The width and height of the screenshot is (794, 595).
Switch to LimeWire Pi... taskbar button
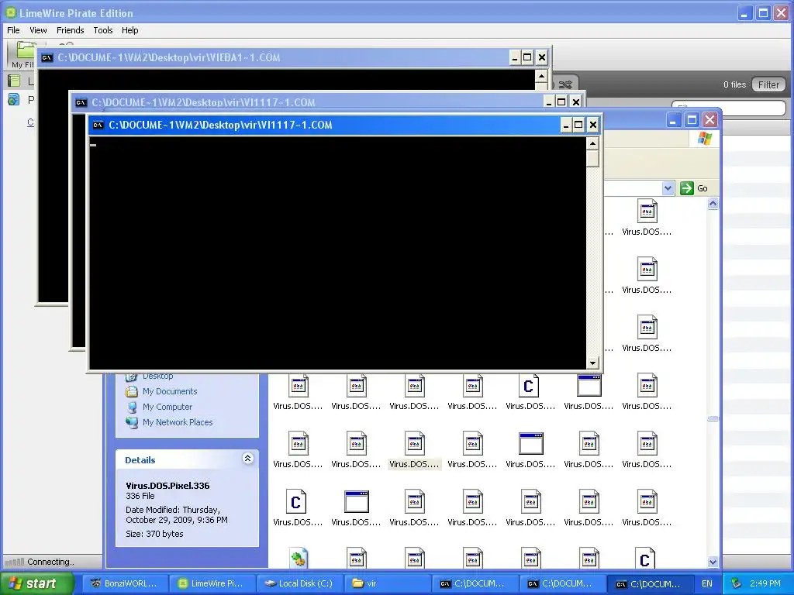pyautogui.click(x=212, y=583)
